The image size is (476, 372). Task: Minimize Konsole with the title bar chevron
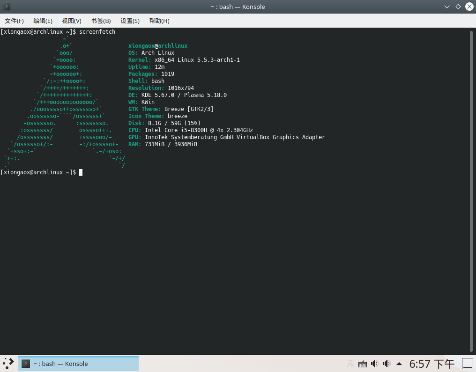[x=446, y=7]
